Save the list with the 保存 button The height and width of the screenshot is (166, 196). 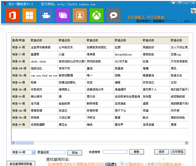[x=161, y=152]
